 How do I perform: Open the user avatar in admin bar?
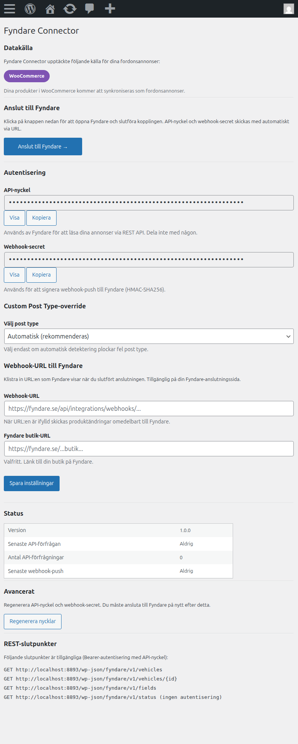pyautogui.click(x=289, y=8)
